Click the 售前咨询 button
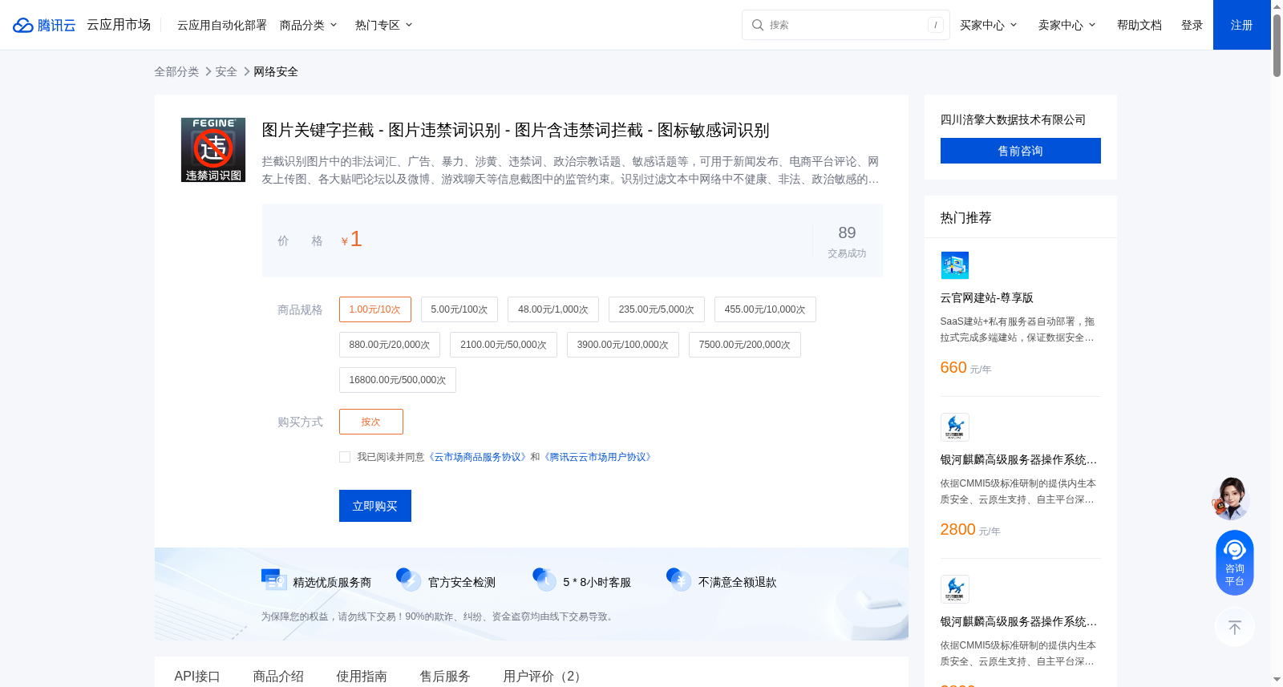Viewport: 1283px width, 687px height. click(1021, 151)
